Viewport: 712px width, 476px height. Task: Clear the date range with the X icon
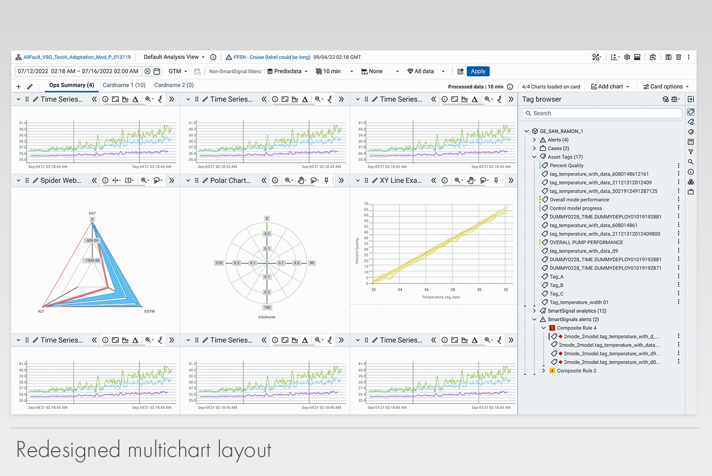point(147,72)
